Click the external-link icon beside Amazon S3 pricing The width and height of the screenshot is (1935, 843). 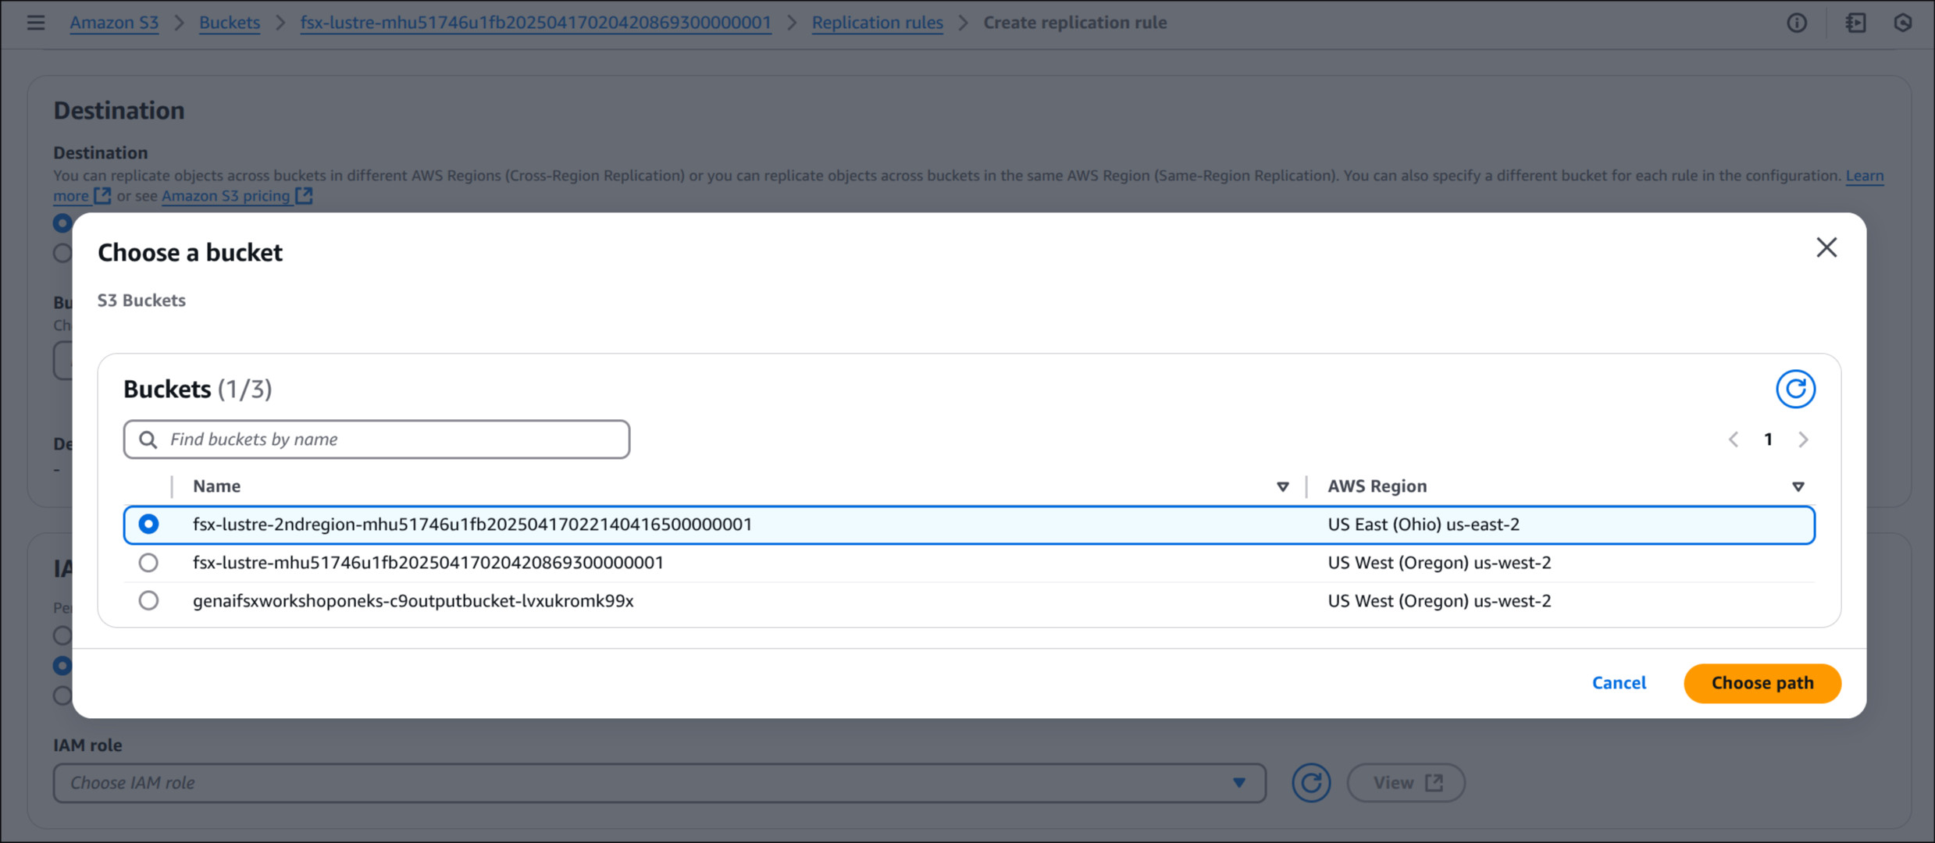tap(305, 196)
